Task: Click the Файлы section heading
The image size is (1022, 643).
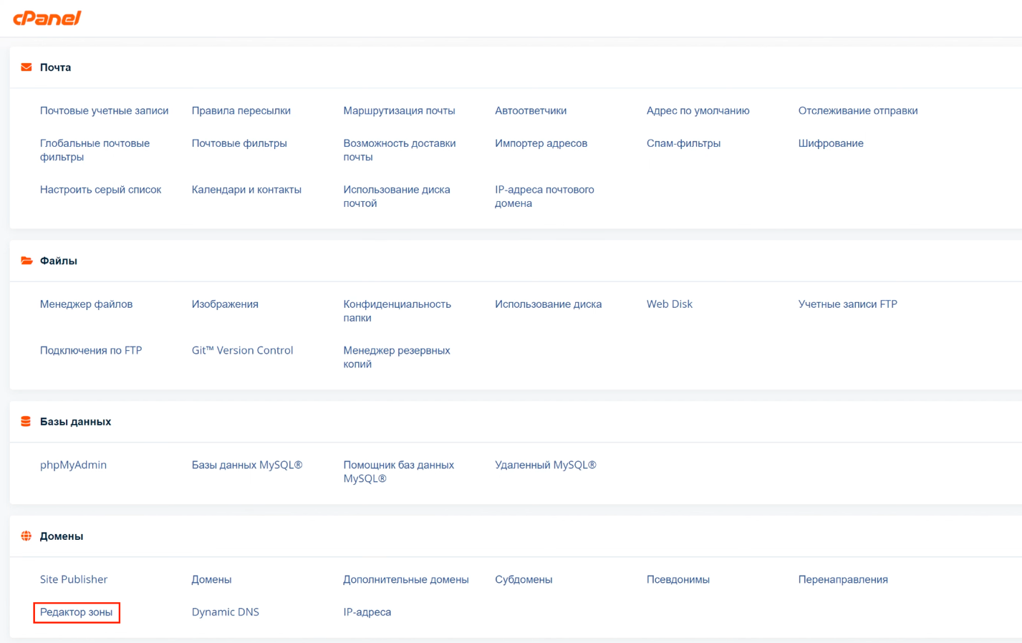Action: pyautogui.click(x=58, y=261)
